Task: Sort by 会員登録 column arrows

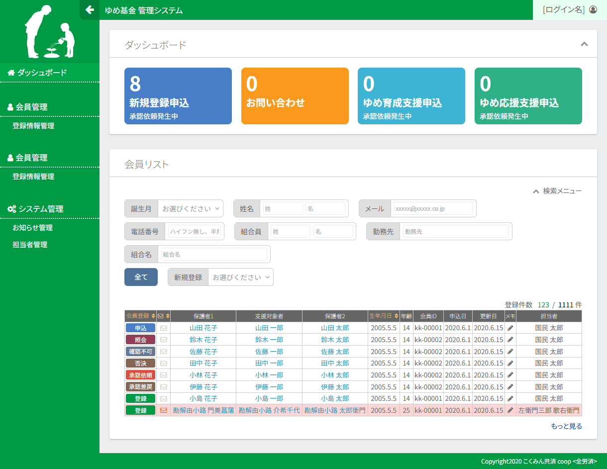Action: tap(153, 316)
